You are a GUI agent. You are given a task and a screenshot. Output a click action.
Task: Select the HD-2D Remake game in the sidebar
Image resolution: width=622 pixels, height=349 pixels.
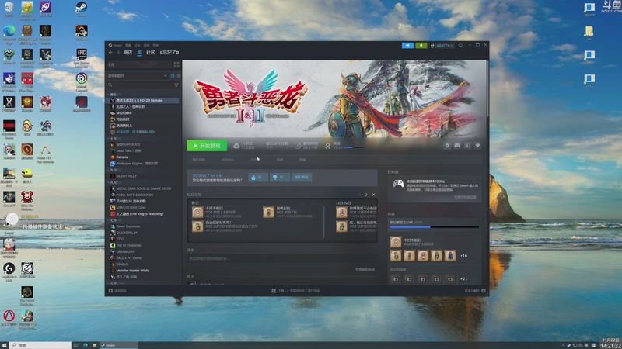click(144, 101)
